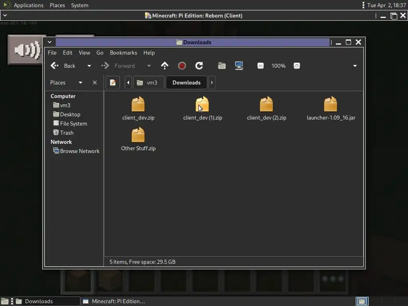Open the Back history dropdown arrow

click(x=89, y=66)
